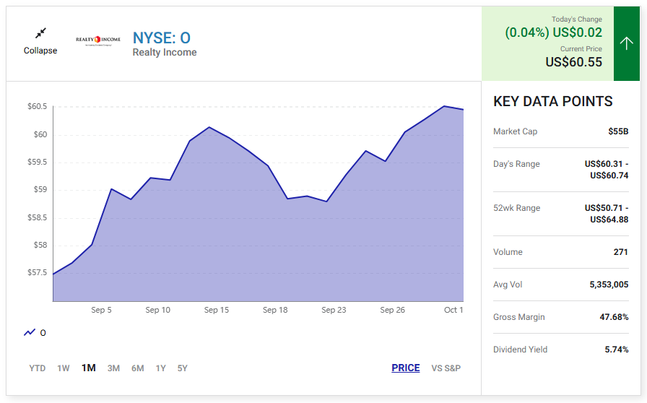Viewport: 647px width, 403px height.
Task: Open the NYSE: O ticker link
Action: (161, 38)
